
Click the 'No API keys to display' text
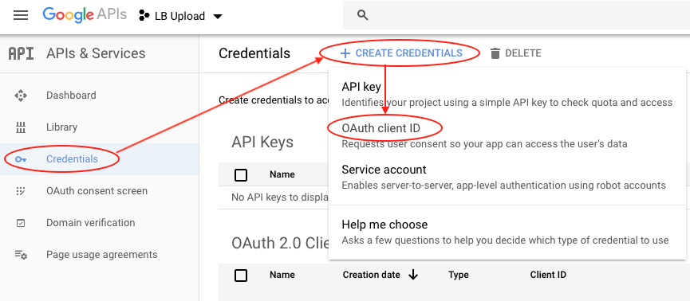(280, 197)
